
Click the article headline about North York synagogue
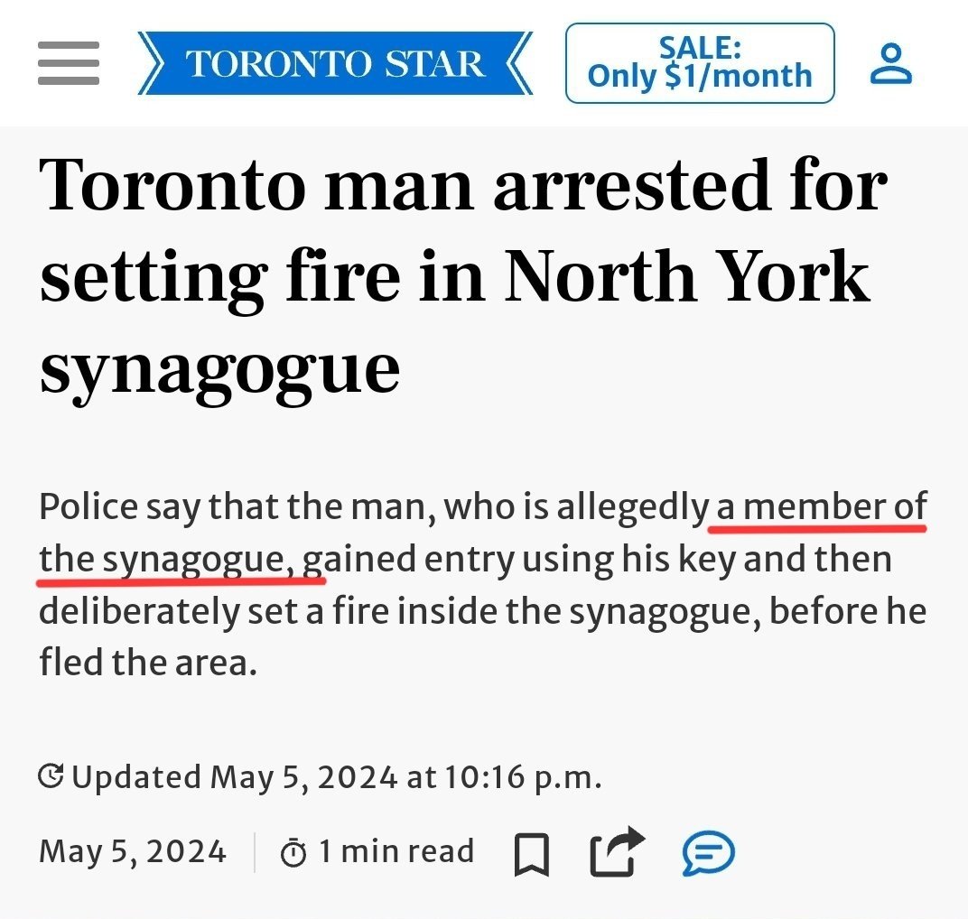coord(463,278)
